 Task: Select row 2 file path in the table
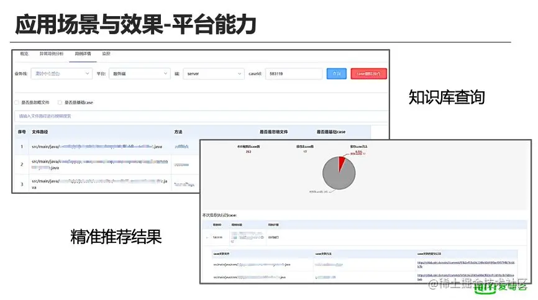pyautogui.click(x=99, y=164)
